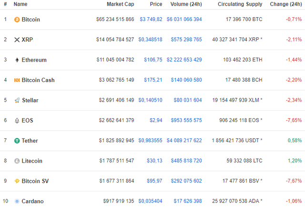Select Litecoin change value 1,20%
Viewport: 305px width, 207px height.
tap(295, 161)
